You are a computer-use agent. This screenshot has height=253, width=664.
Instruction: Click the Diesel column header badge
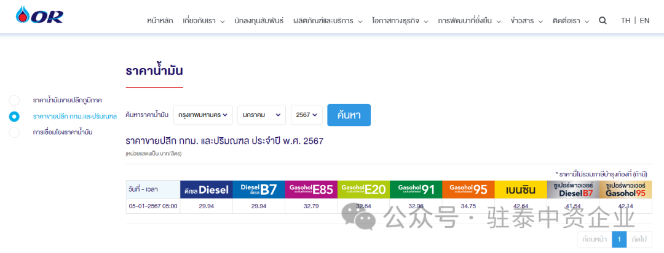[x=206, y=190]
